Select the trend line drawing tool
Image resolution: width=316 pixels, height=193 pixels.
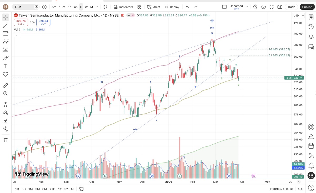point(6,26)
